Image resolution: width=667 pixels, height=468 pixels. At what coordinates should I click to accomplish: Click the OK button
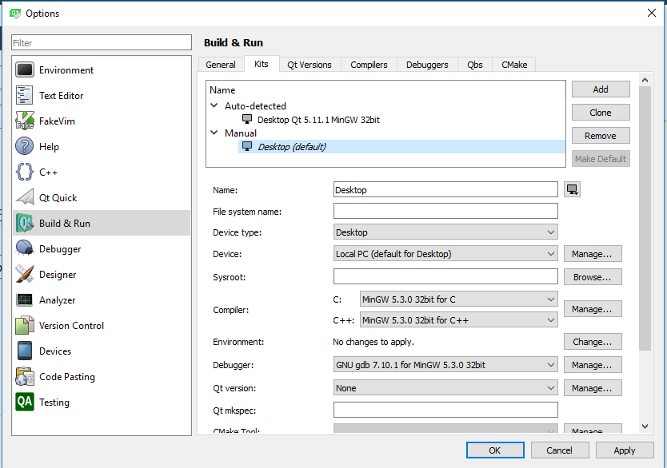coord(495,450)
